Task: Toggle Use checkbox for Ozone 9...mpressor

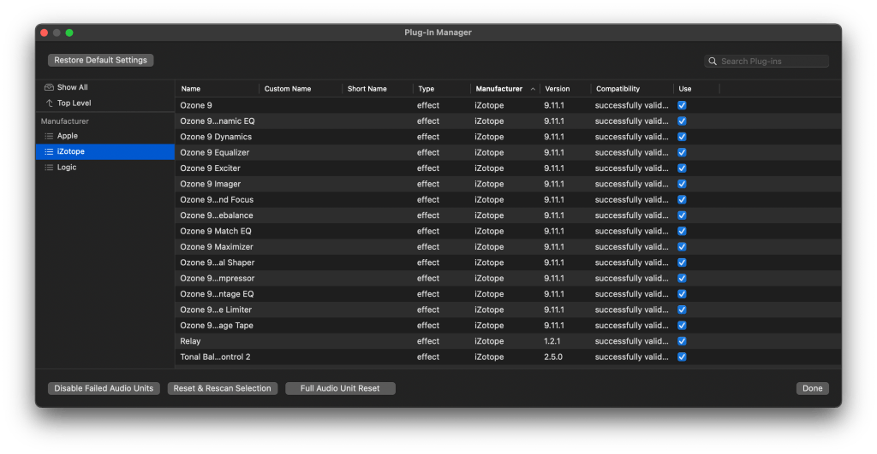Action: [682, 278]
